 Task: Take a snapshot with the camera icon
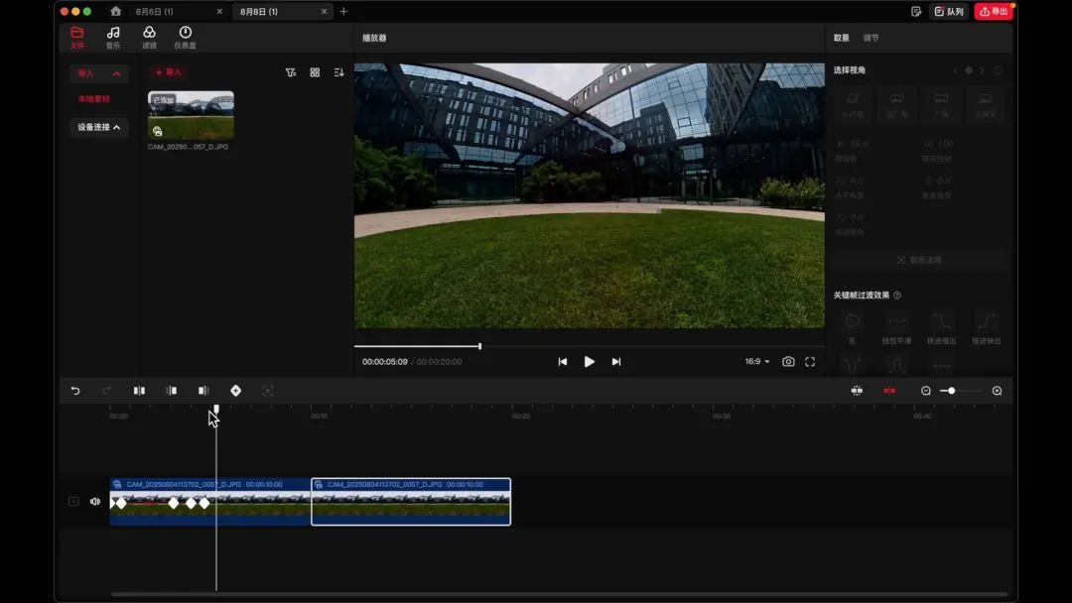[788, 362]
